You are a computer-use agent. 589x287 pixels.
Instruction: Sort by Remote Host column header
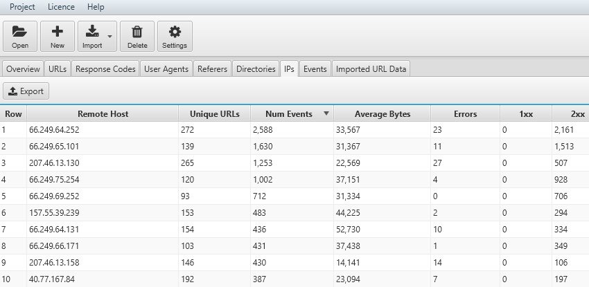pyautogui.click(x=103, y=114)
